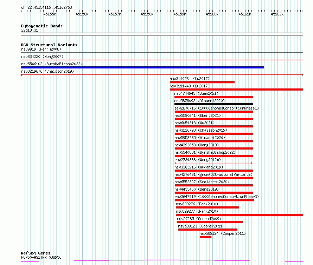Open variant nsv5953765 (Almarri2020)
This screenshot has width=313, height=265.
[x=200, y=138]
